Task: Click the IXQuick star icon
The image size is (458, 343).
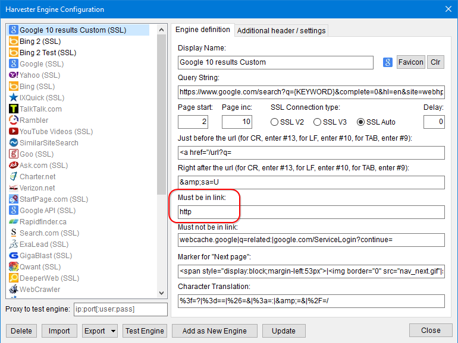Action: tap(14, 98)
